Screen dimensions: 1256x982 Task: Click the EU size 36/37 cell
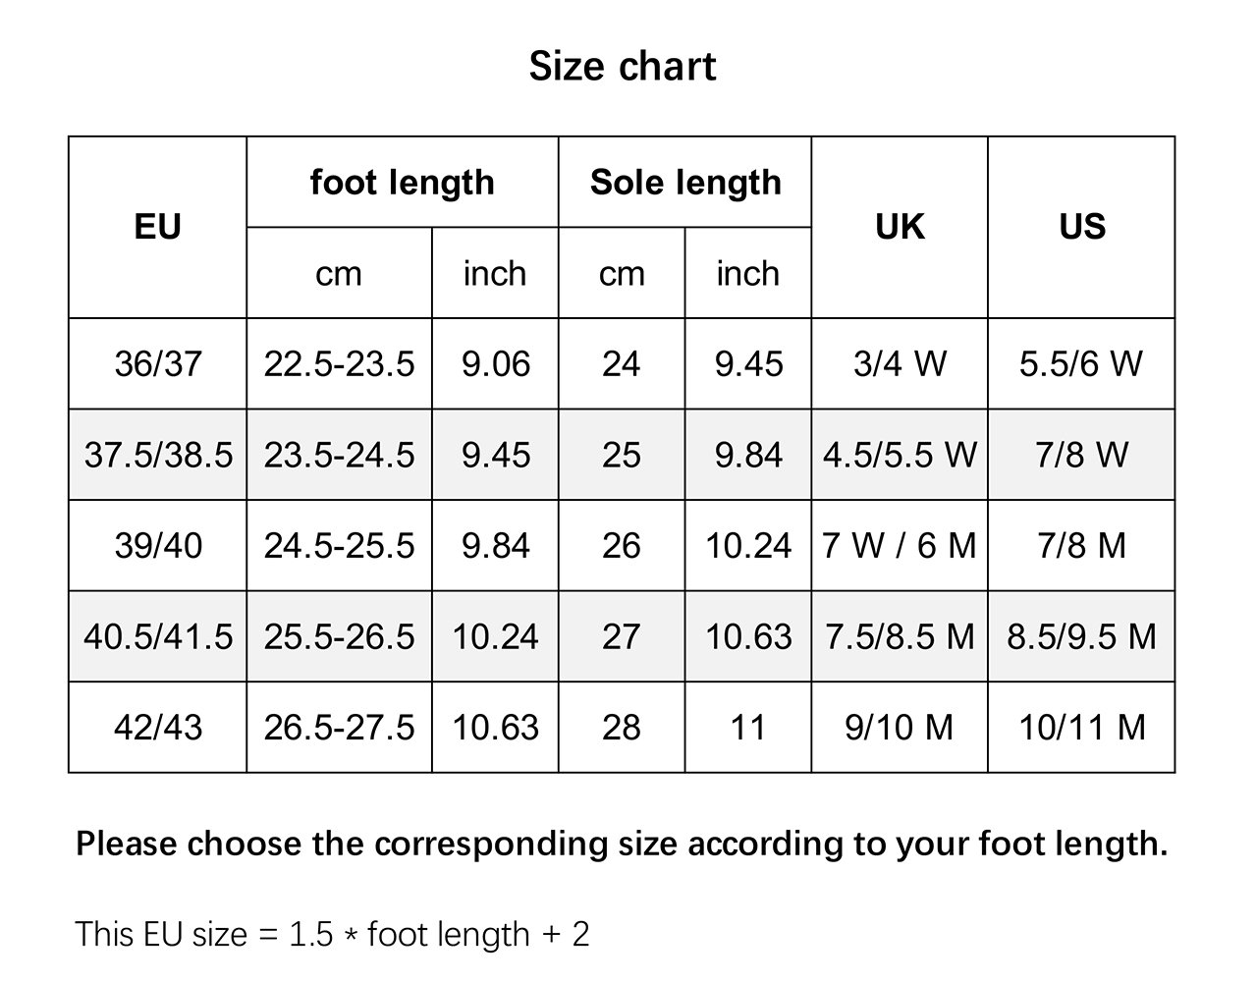point(157,364)
